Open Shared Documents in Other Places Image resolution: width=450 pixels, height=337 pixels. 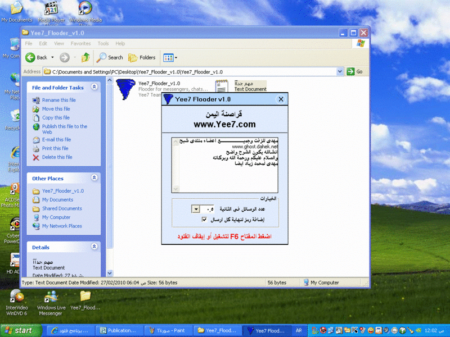(x=62, y=208)
